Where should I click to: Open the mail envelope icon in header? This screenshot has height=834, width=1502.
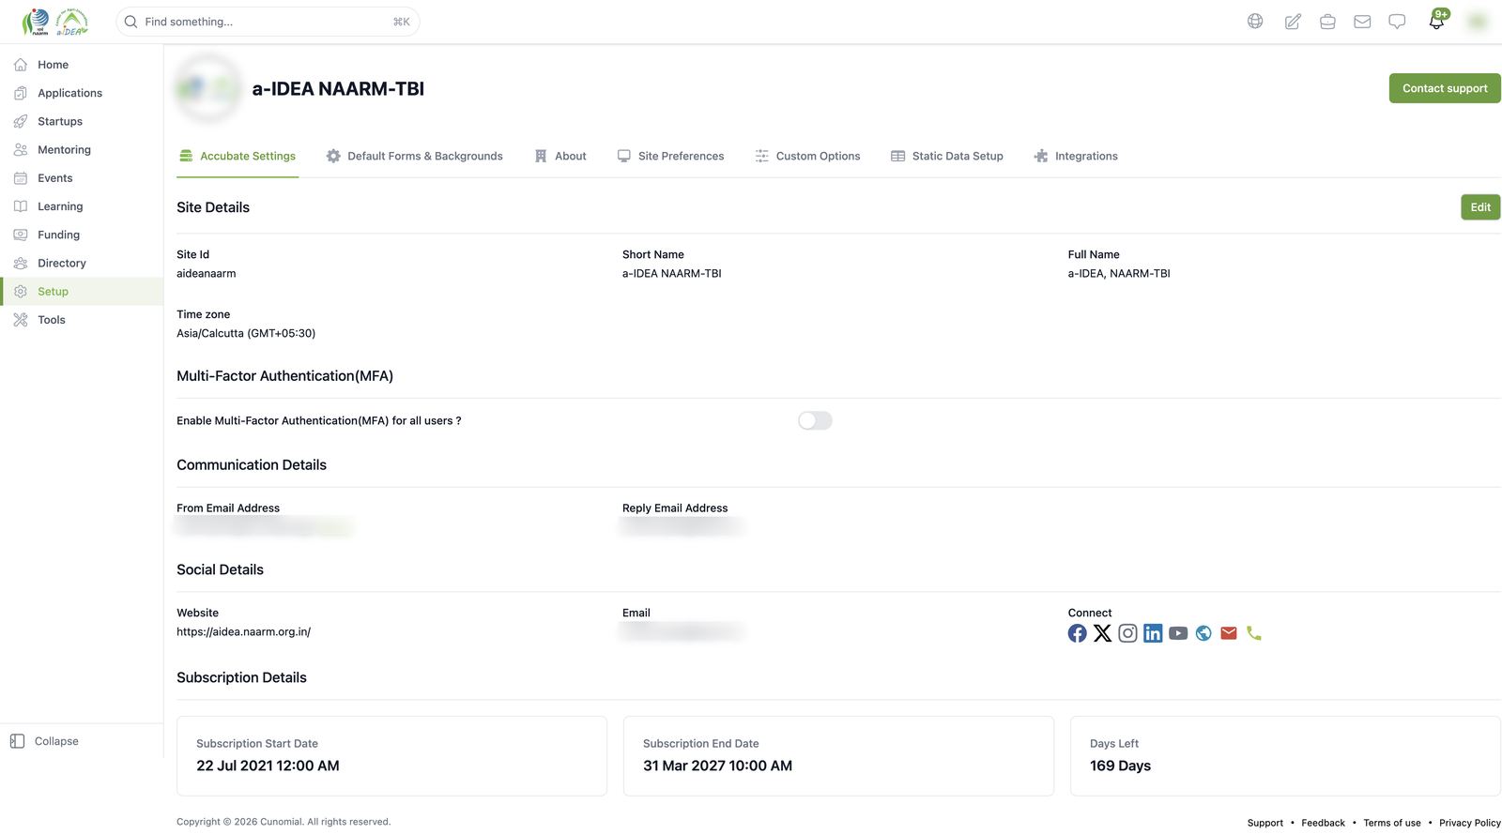1362,22
